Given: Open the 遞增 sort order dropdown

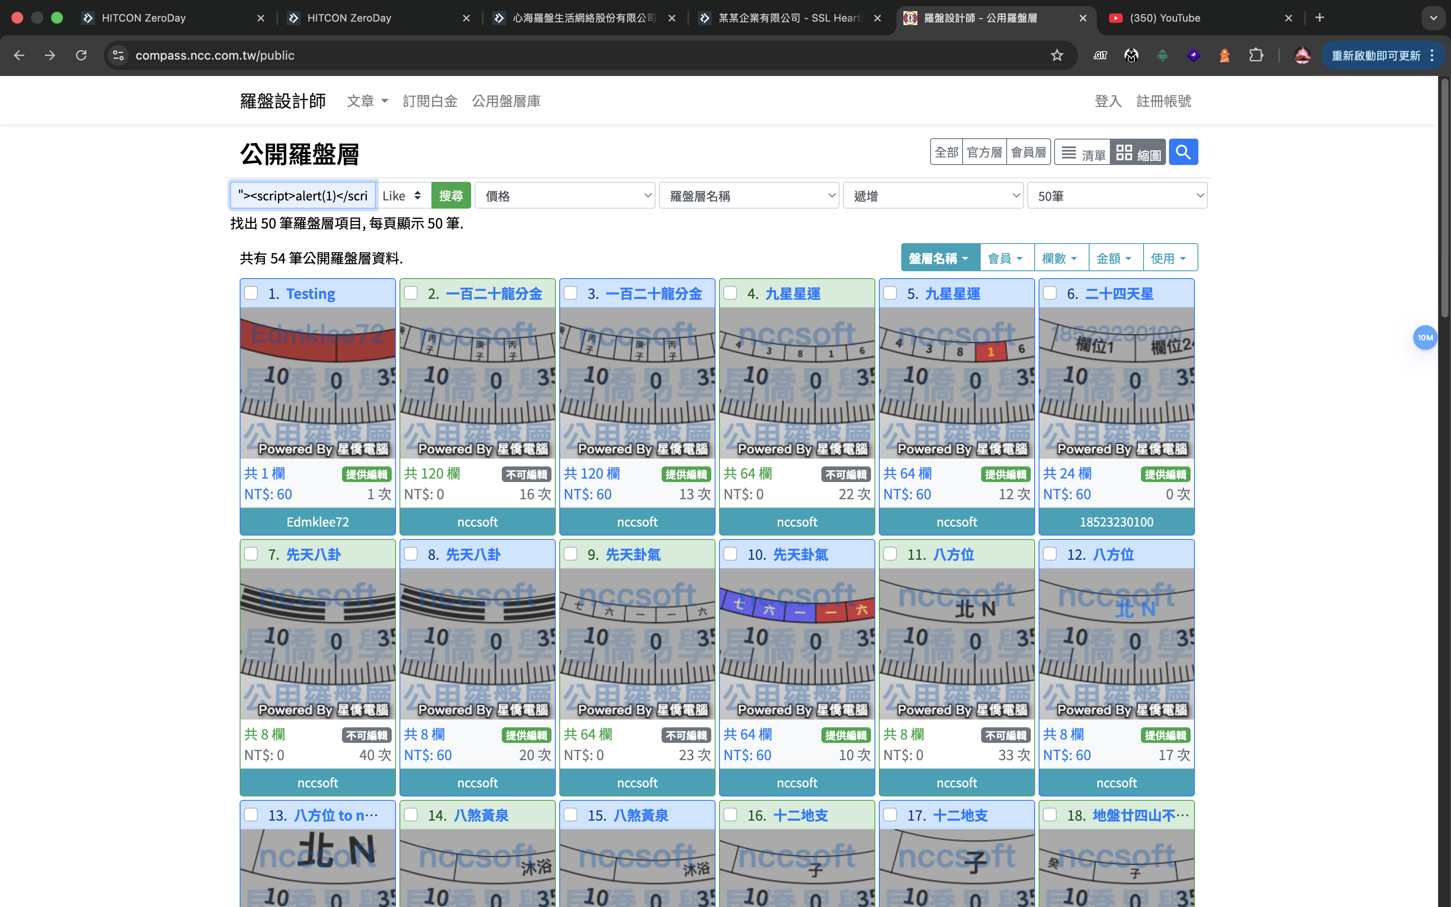Looking at the screenshot, I should click(x=933, y=196).
